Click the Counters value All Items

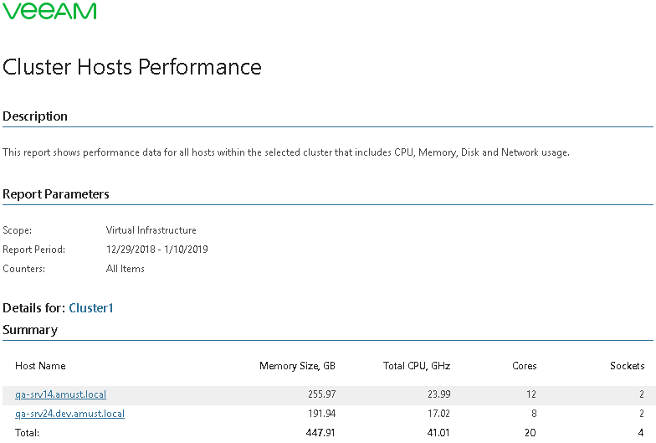pos(126,269)
